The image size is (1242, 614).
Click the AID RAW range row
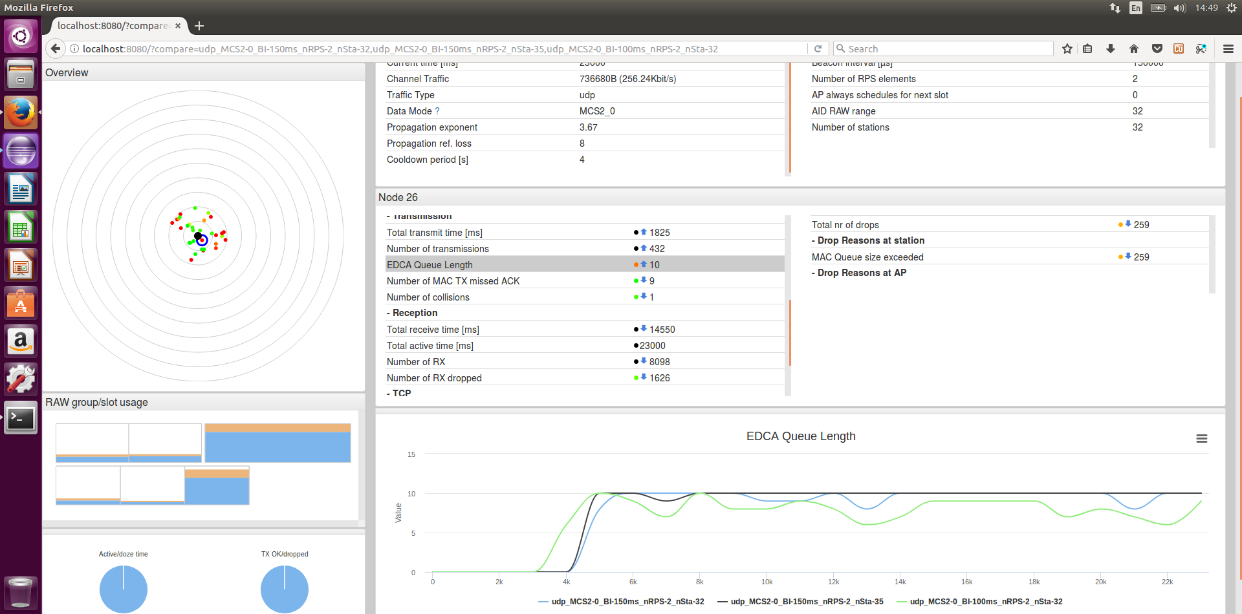[1010, 111]
